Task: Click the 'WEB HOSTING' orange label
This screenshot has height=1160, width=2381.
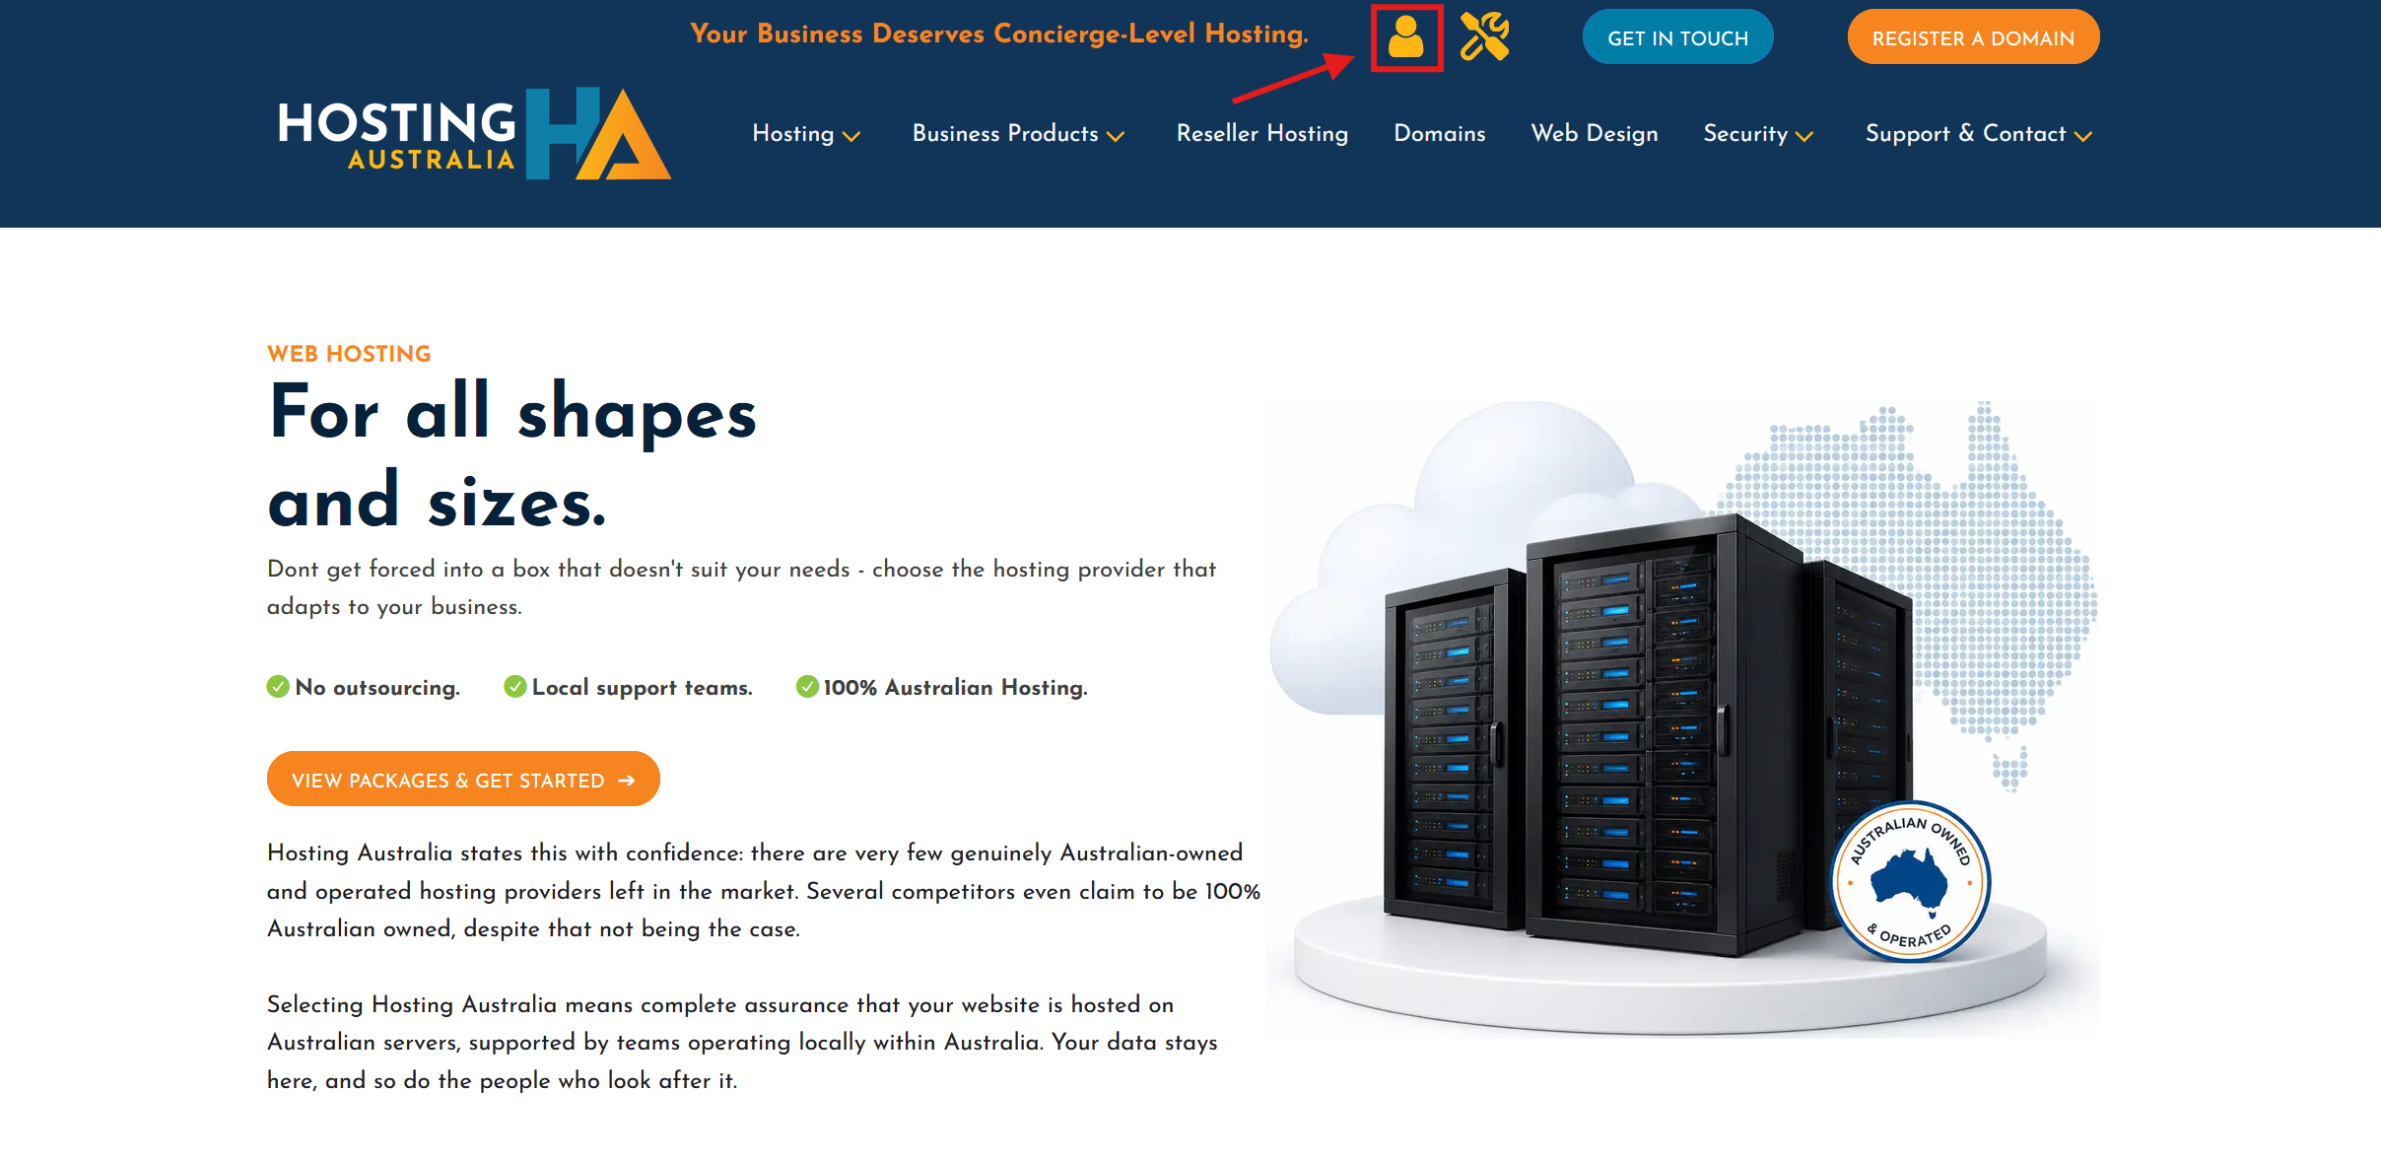Action: (x=349, y=354)
